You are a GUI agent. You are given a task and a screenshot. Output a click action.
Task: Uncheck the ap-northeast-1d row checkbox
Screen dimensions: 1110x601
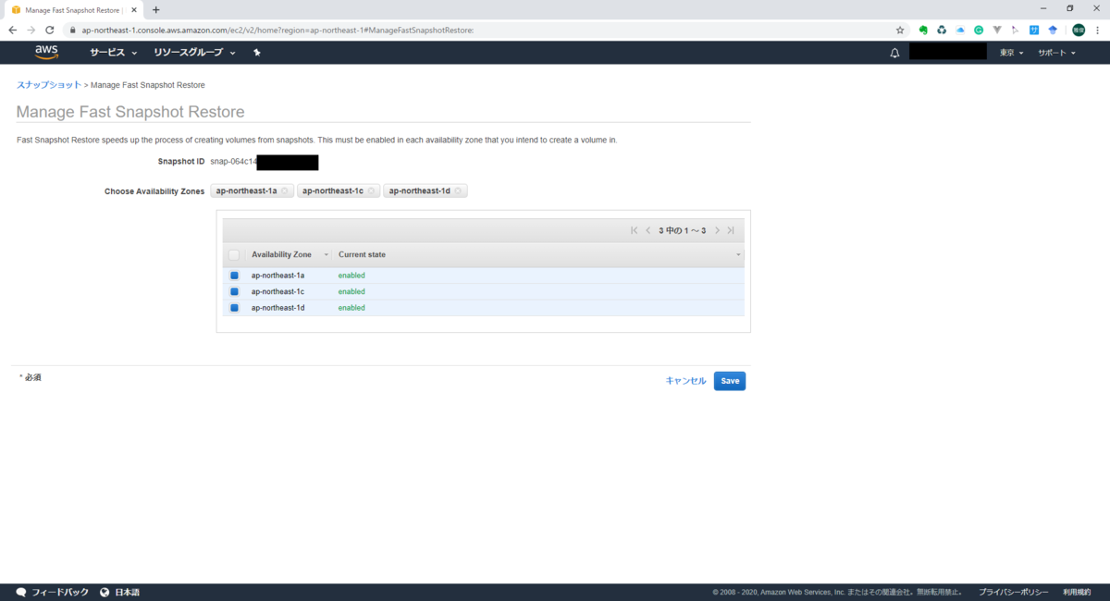(234, 308)
